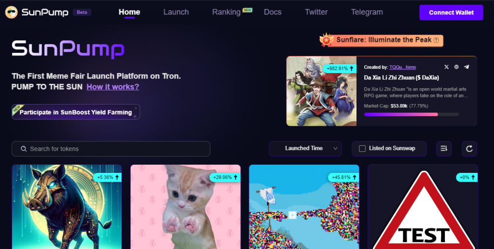
Task: Click the sort order icon button
Action: pos(444,149)
